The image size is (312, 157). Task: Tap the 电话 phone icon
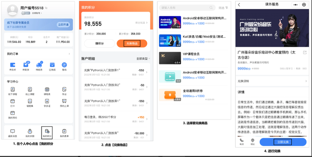tap(241, 140)
